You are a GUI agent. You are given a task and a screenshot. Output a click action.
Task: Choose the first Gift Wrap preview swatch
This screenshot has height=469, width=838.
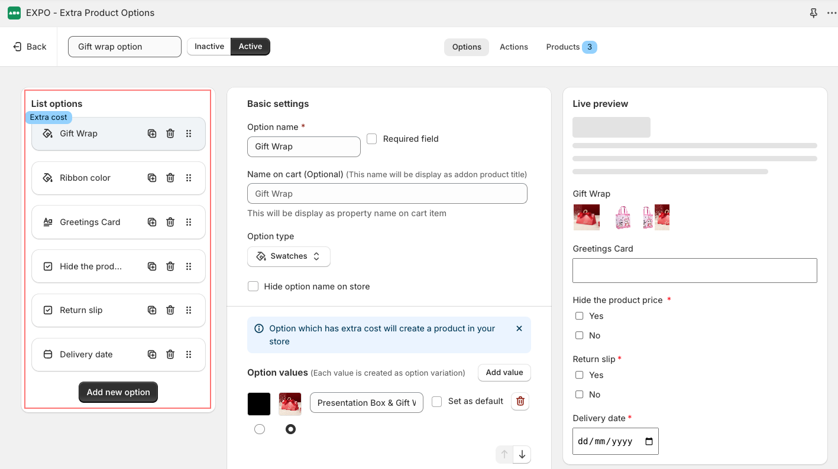click(587, 217)
